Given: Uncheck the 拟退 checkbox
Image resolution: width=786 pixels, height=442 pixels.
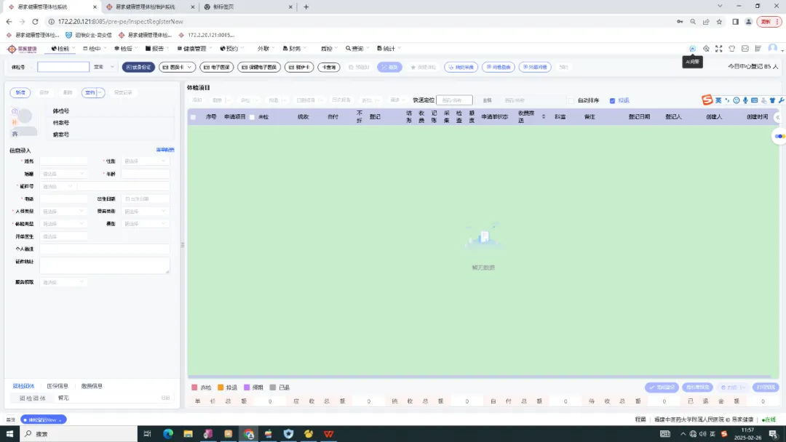Looking at the screenshot, I should 612,100.
